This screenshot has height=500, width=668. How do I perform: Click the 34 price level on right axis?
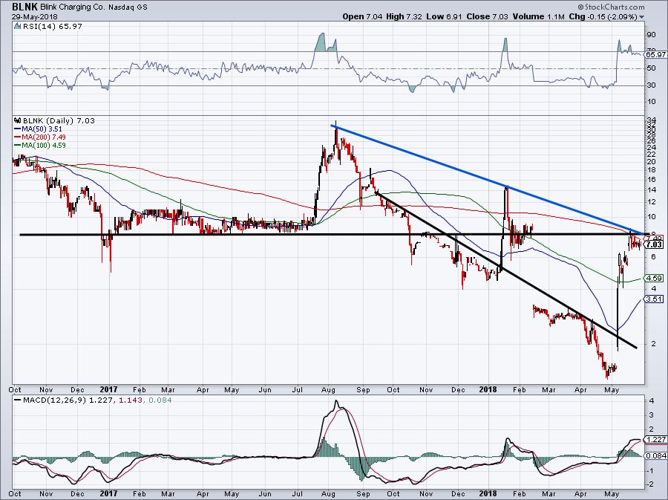[651, 120]
